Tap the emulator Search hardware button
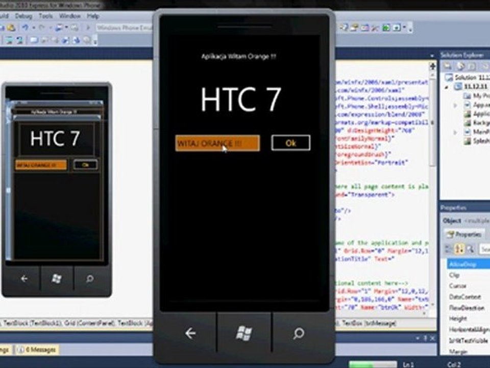 pos(299,333)
